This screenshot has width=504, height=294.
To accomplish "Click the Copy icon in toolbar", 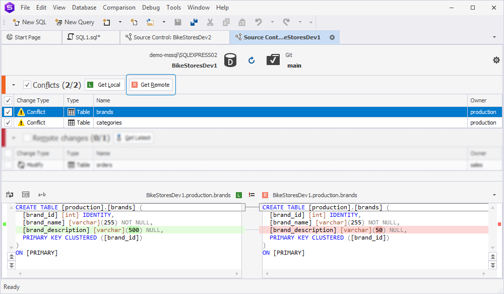I will (x=226, y=22).
